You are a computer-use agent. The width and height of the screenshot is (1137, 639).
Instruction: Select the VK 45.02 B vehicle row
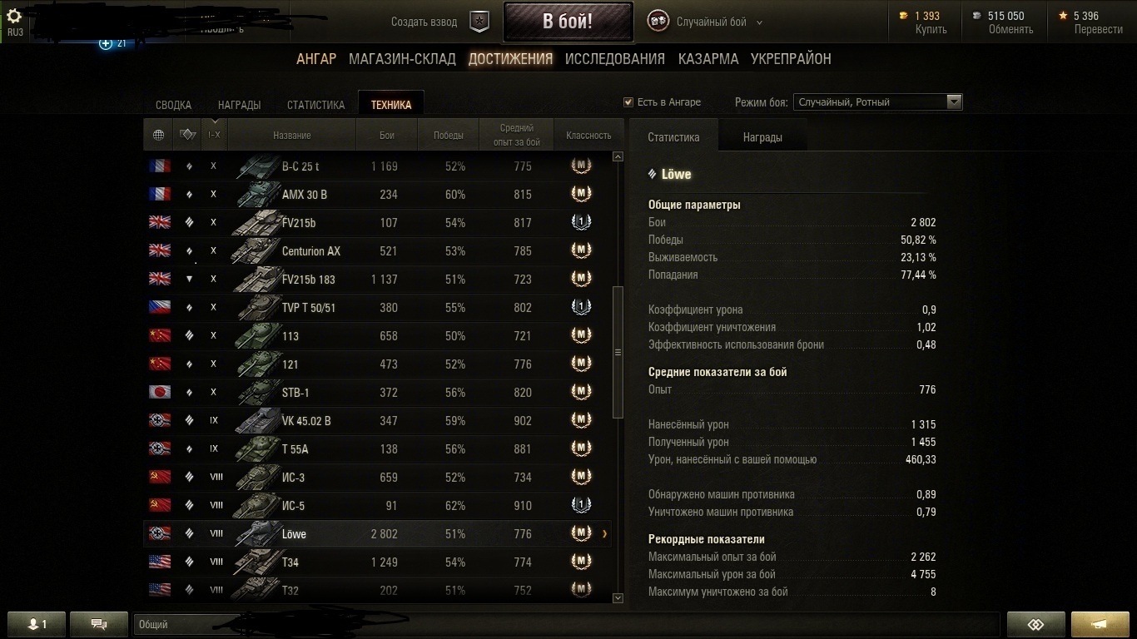click(378, 421)
